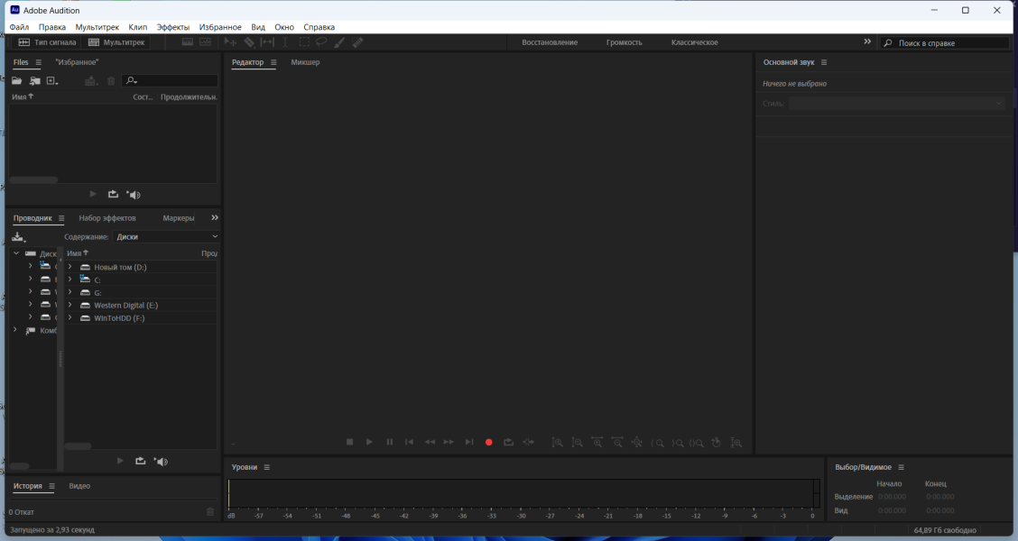Screen dimensions: 1018x541
Task: Select the Razor tool
Action: 249,42
